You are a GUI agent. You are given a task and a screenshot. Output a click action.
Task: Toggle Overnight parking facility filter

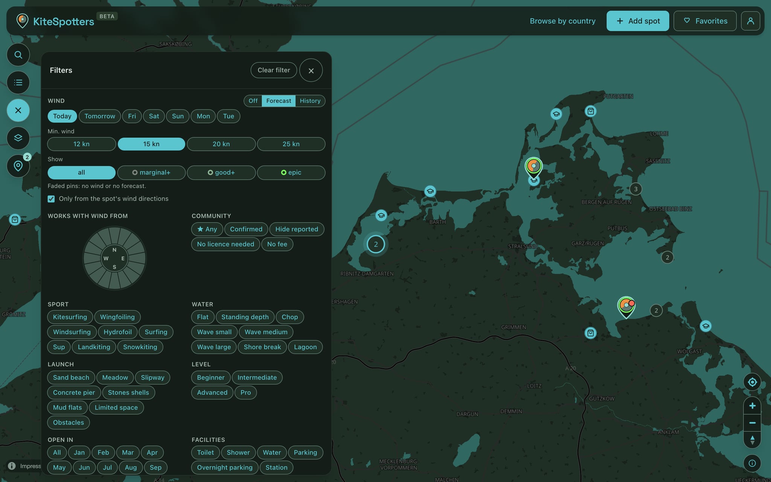click(225, 468)
